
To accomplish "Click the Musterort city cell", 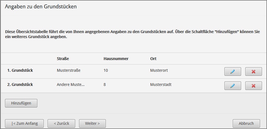I will tap(159, 70).
